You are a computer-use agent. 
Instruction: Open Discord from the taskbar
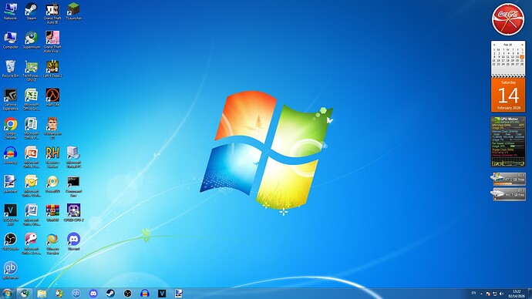[x=93, y=294]
